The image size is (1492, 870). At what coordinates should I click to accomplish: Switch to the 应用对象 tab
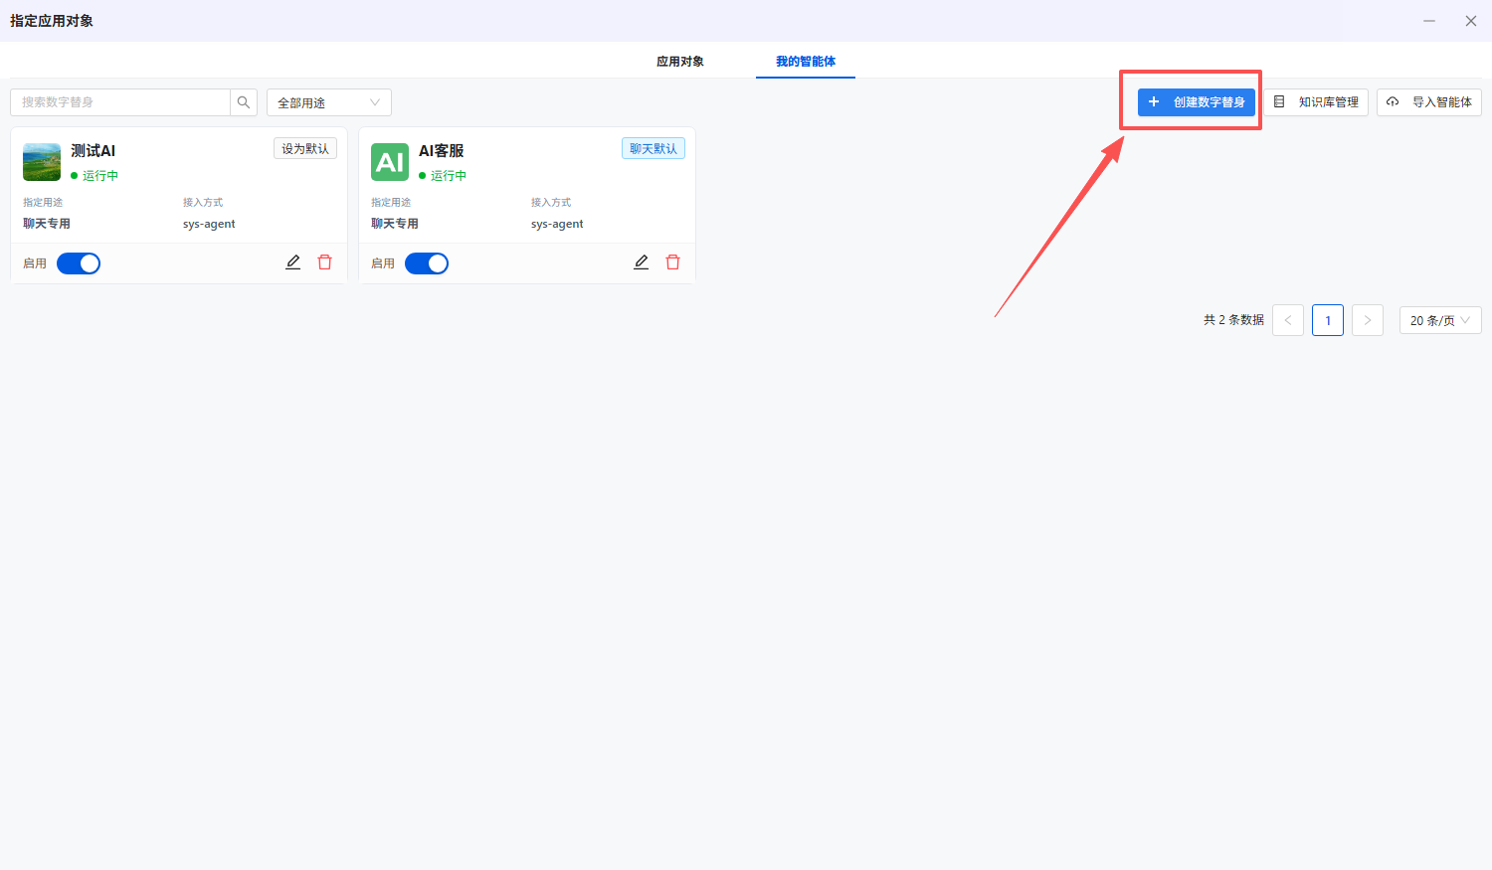[x=680, y=62]
